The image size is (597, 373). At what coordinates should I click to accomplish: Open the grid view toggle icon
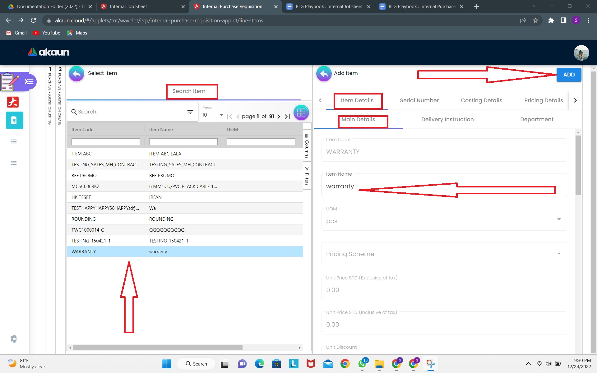pos(301,113)
